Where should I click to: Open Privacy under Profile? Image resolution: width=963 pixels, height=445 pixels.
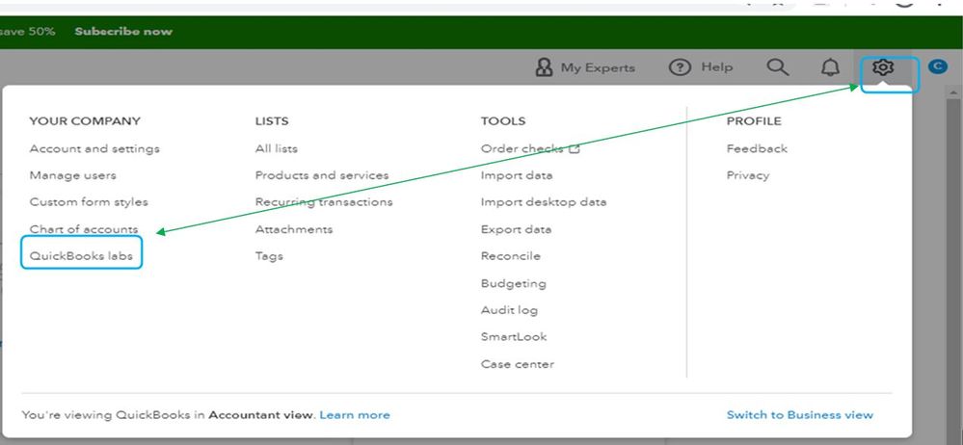pos(747,175)
